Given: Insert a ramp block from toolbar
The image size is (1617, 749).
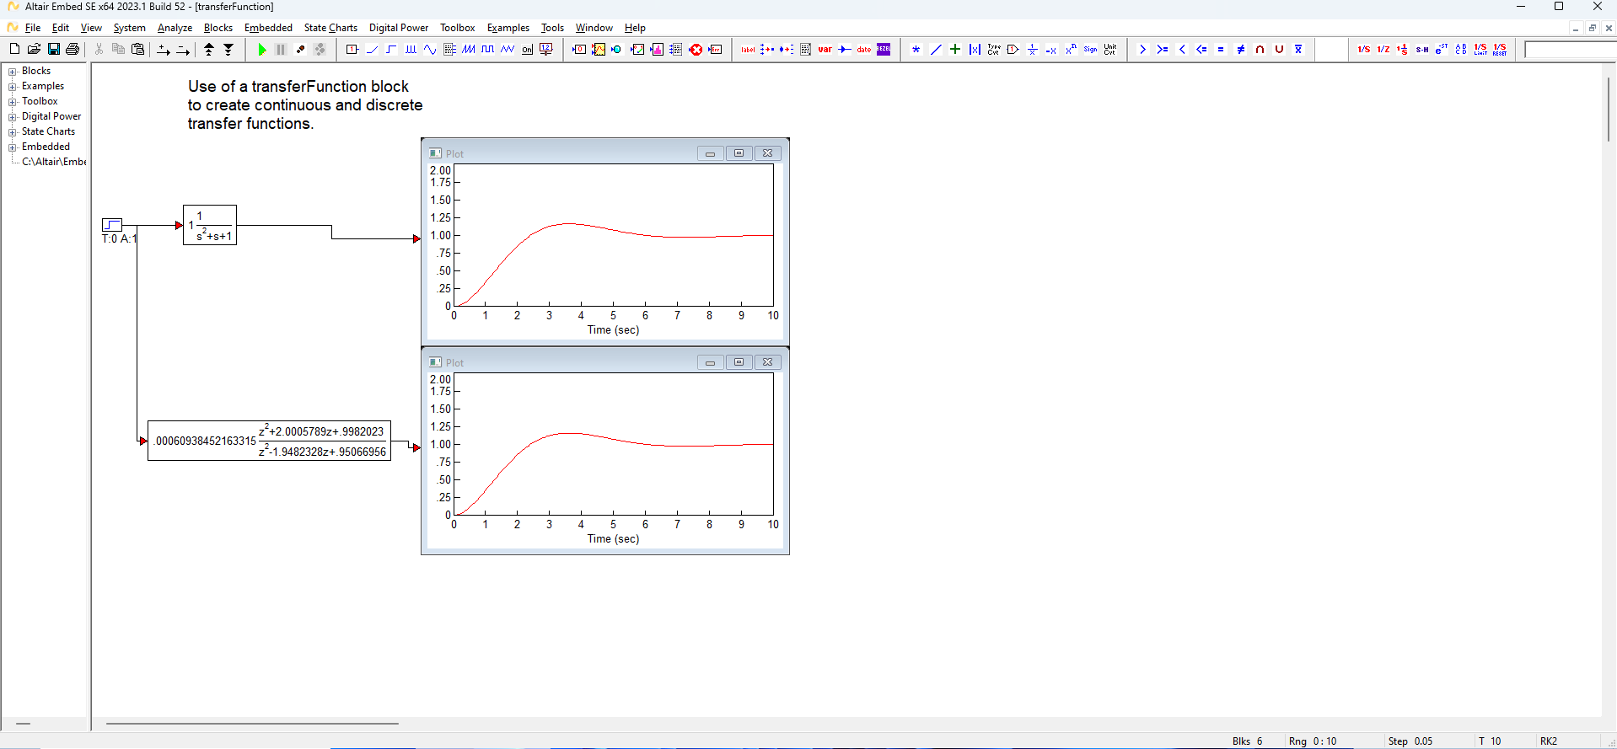Looking at the screenshot, I should (x=372, y=50).
